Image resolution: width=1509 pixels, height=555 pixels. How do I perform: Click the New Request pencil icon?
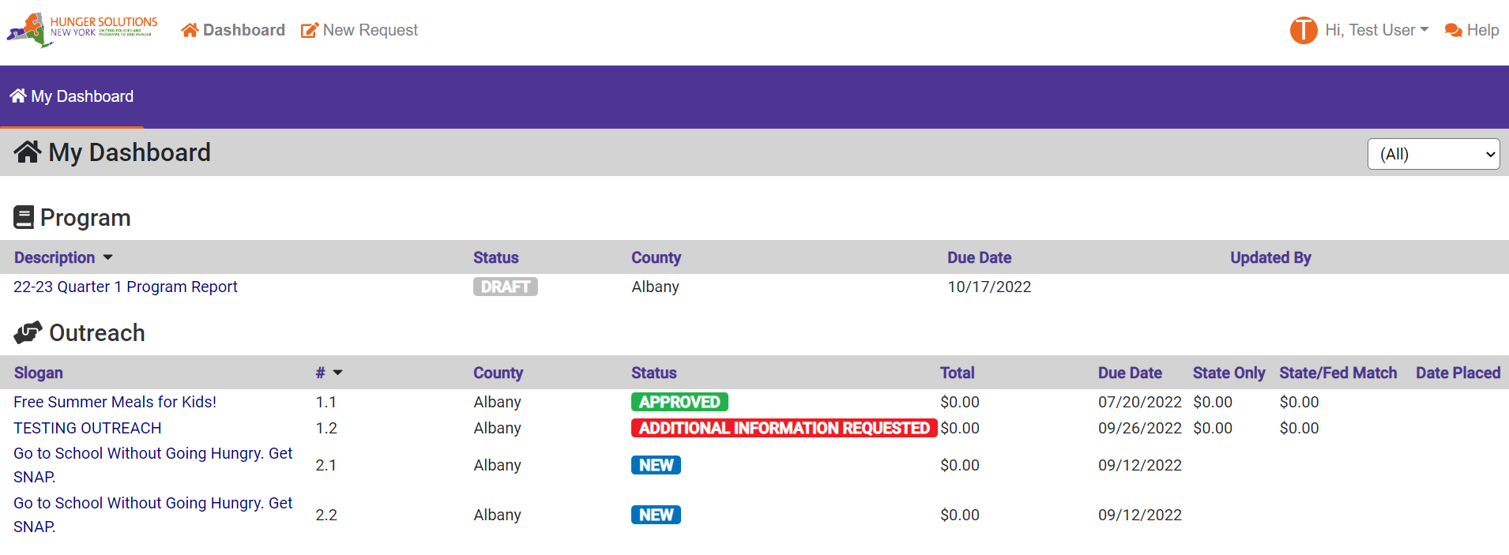310,31
